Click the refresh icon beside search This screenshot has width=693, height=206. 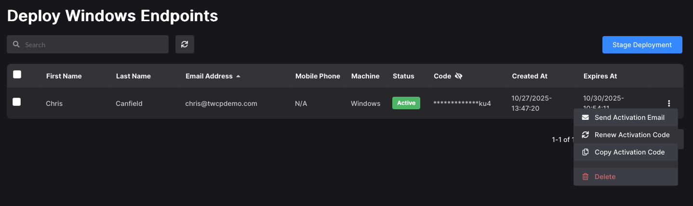click(185, 44)
